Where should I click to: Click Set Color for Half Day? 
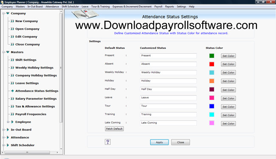point(228,90)
